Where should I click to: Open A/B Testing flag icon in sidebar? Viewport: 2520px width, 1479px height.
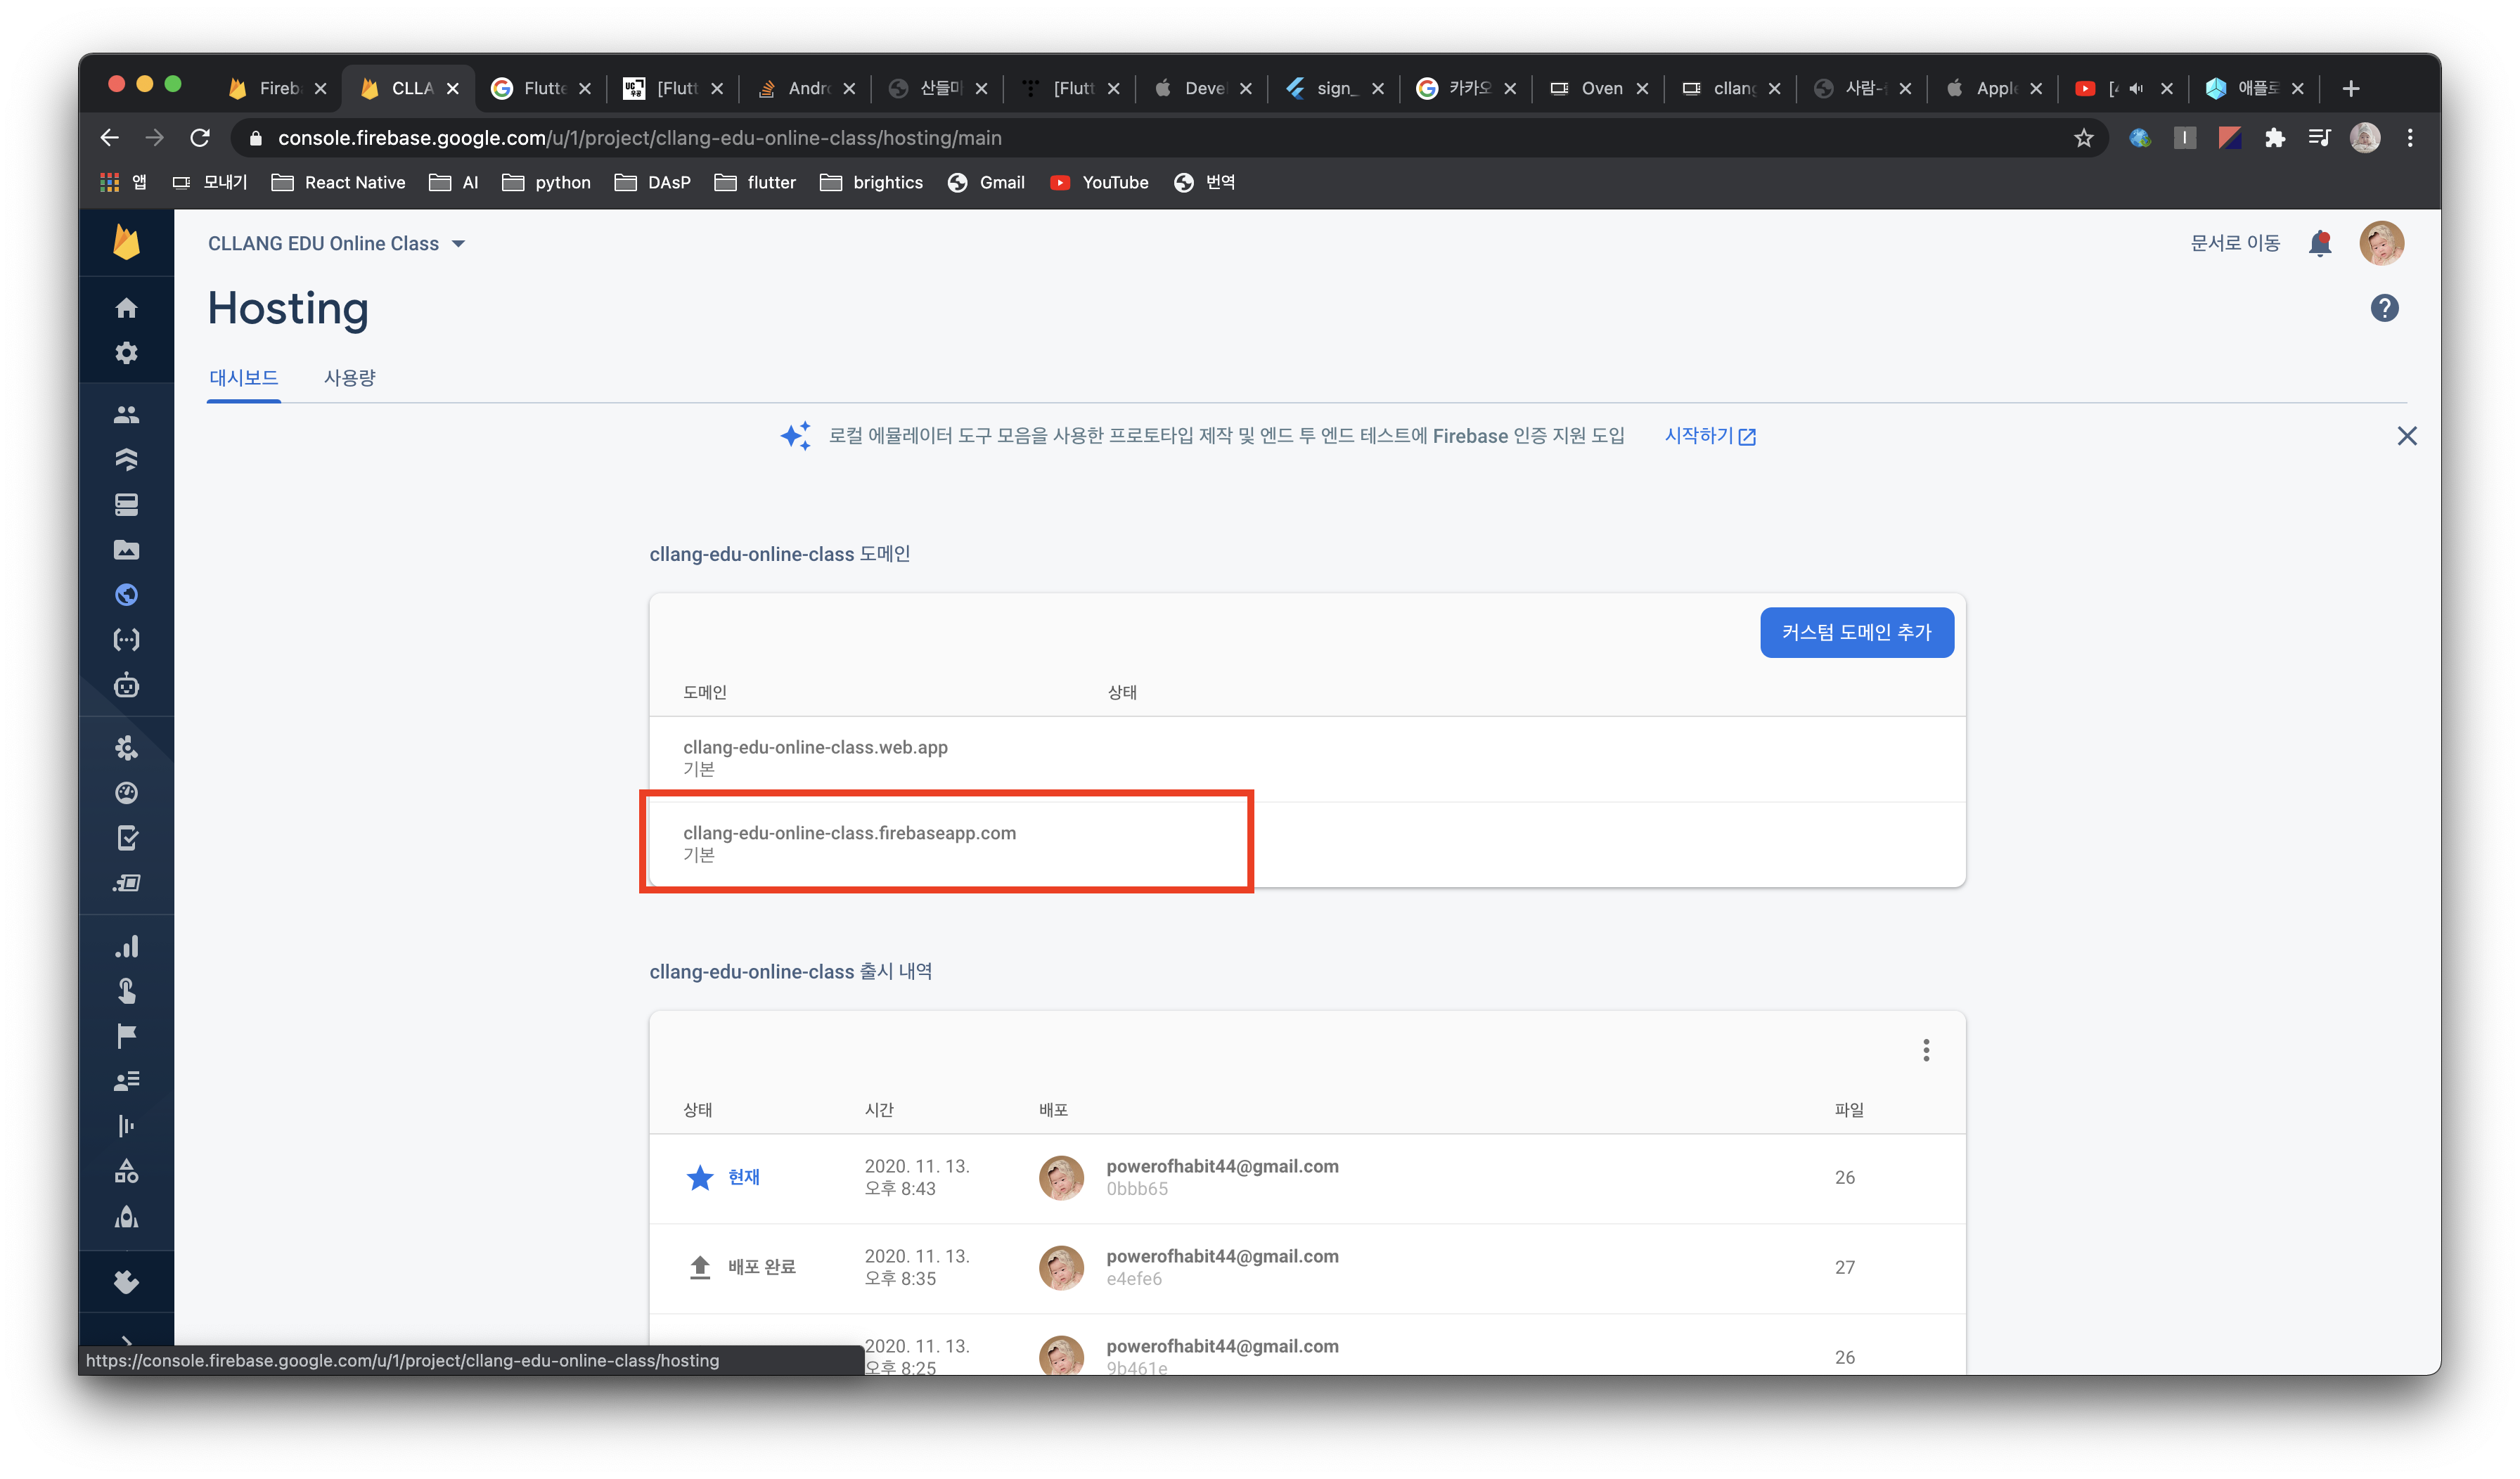pos(126,1036)
